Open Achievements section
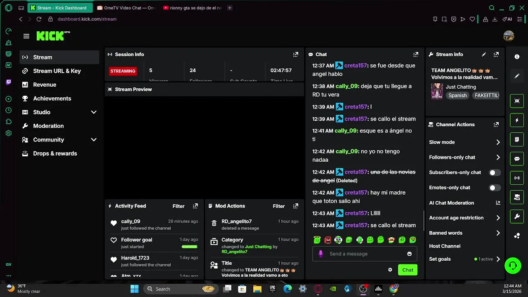 pyautogui.click(x=59, y=99)
